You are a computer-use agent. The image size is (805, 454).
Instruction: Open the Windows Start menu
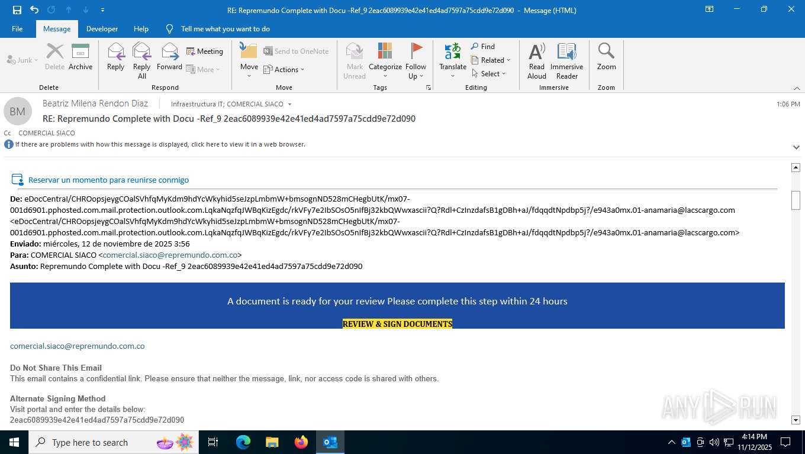click(14, 442)
